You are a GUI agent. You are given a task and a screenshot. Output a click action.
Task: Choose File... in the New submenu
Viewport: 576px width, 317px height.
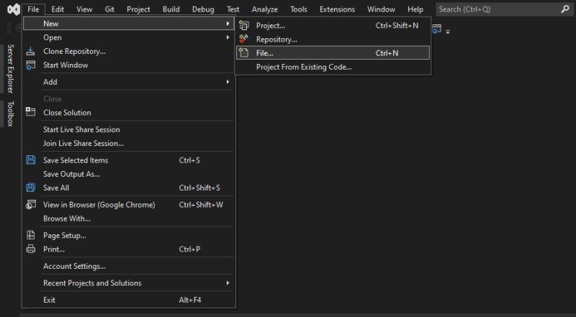pos(333,53)
